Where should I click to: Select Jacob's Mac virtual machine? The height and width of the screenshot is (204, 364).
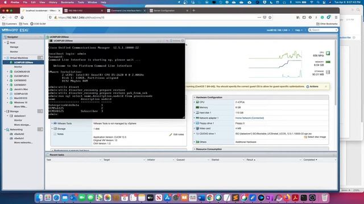click(21, 90)
